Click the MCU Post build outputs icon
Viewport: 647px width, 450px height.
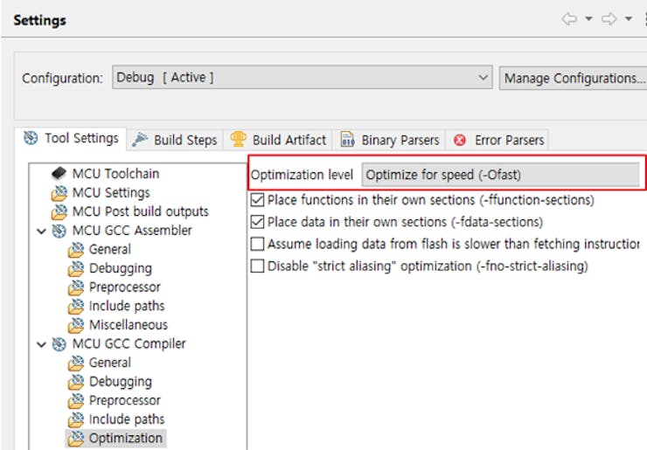coord(59,211)
